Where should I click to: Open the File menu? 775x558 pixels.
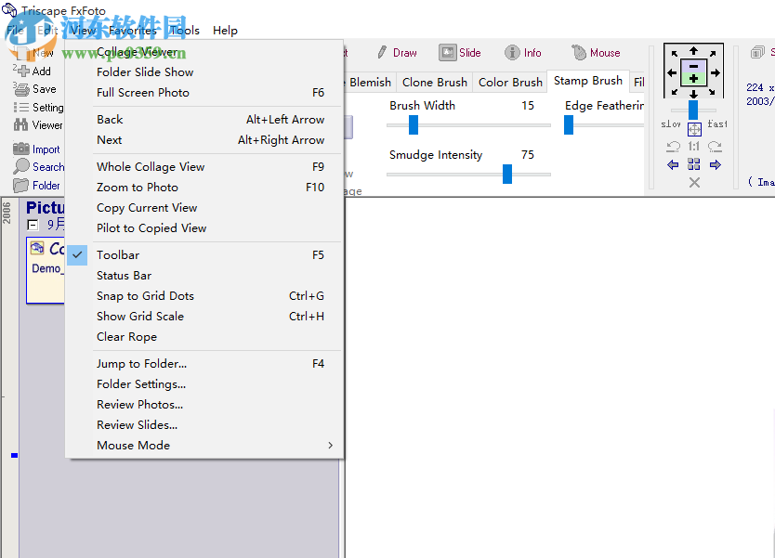click(15, 30)
